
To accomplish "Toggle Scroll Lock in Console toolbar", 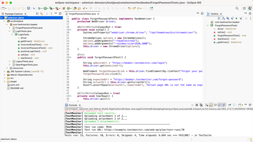I will [x=211, y=105].
